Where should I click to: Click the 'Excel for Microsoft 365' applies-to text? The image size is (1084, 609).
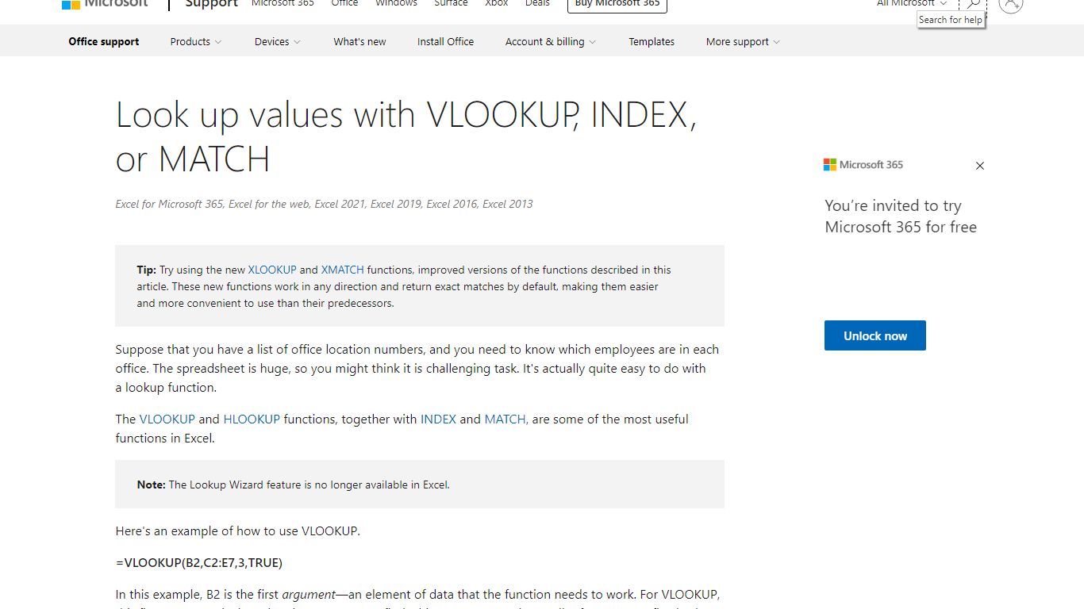tap(324, 204)
